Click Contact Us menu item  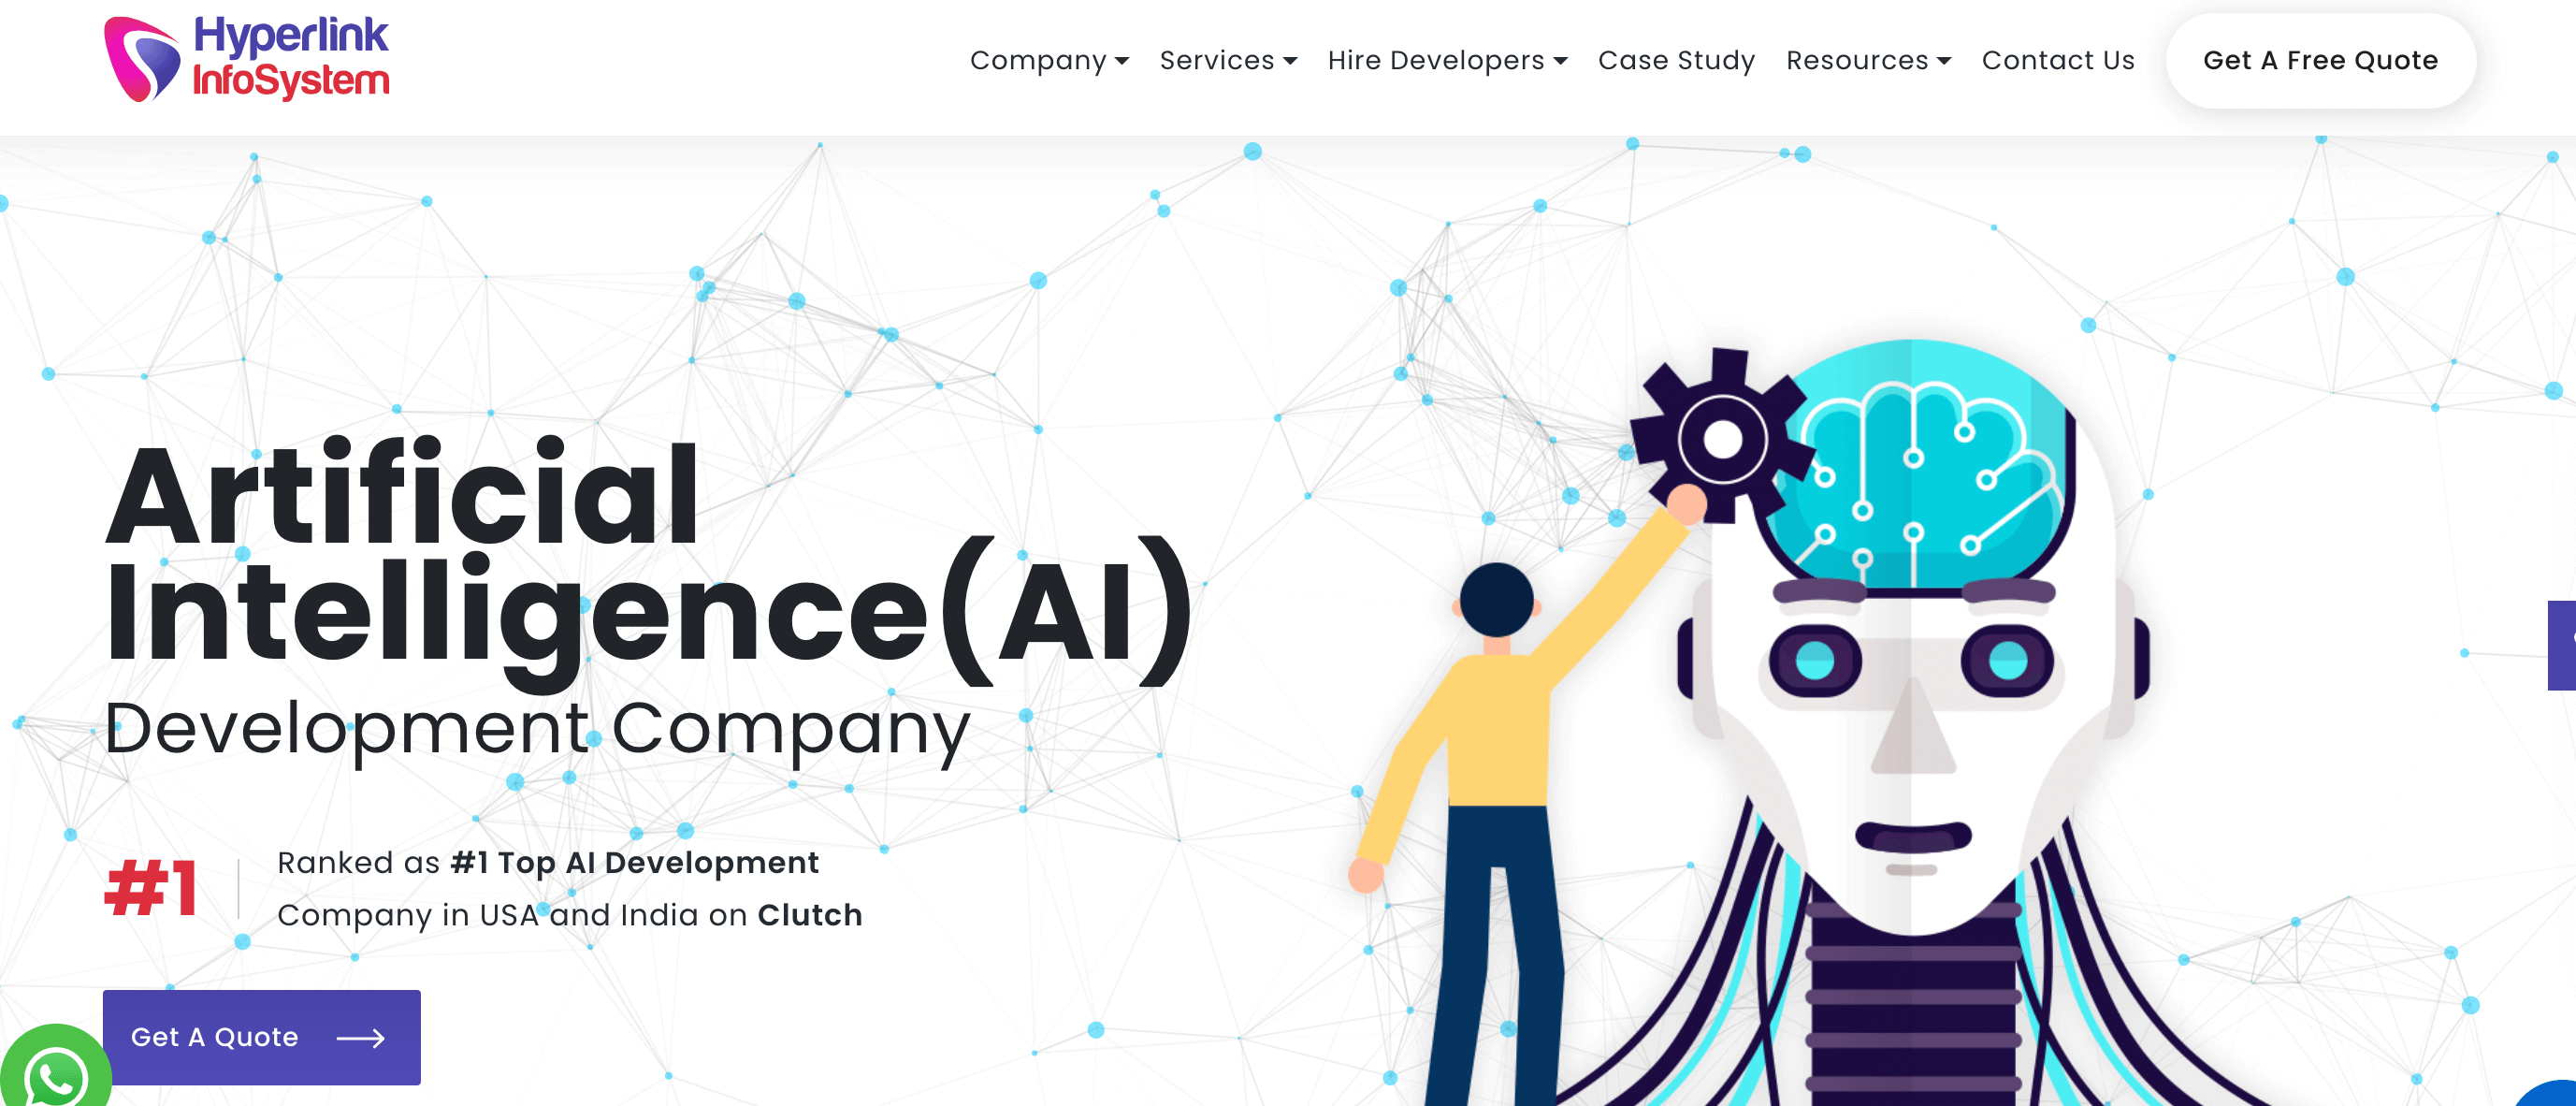pos(2059,61)
